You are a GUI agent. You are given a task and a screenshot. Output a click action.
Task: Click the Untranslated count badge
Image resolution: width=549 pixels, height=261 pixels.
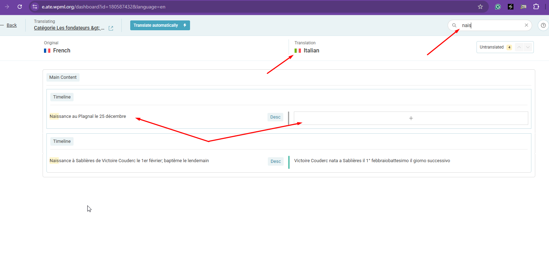pos(509,47)
